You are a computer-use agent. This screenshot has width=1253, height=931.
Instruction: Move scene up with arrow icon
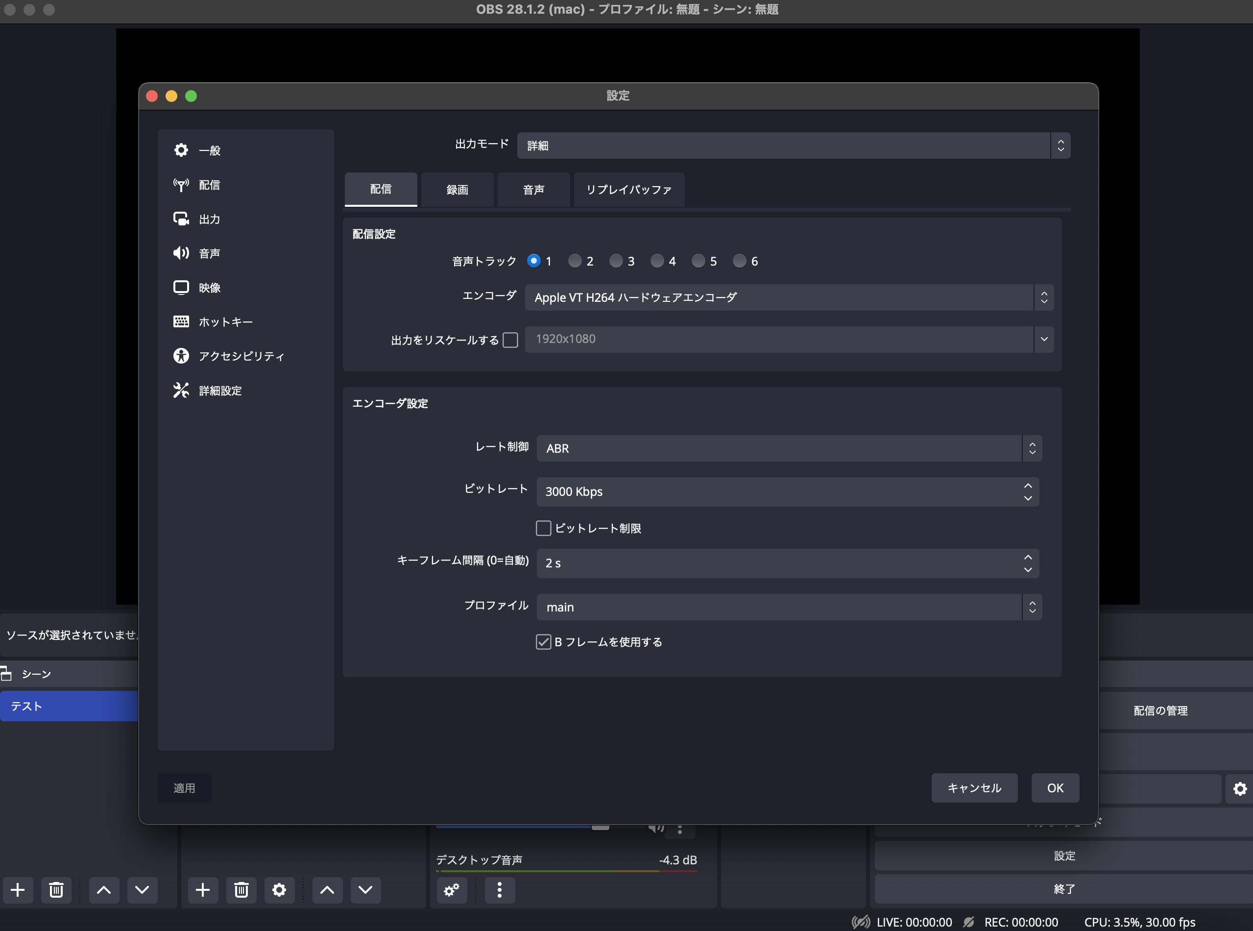[x=104, y=890]
